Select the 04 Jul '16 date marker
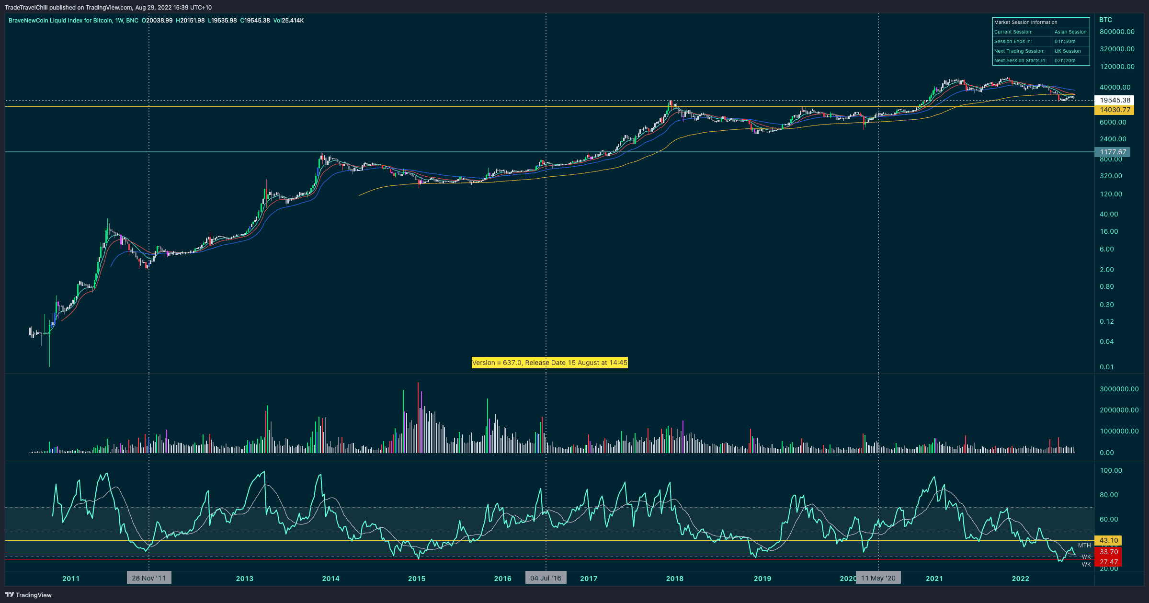 (x=546, y=578)
